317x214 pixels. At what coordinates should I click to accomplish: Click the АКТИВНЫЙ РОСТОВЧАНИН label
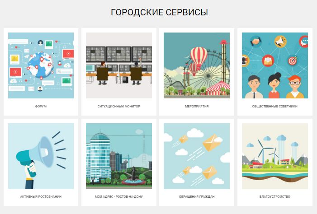[x=41, y=197]
